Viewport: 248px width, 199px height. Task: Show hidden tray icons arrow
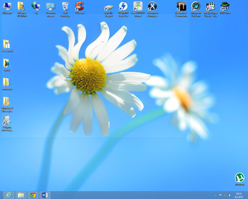pos(216,195)
